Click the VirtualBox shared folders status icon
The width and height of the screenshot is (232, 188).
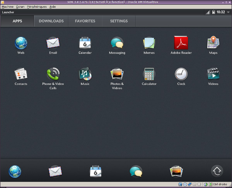pyautogui.click(x=194, y=184)
